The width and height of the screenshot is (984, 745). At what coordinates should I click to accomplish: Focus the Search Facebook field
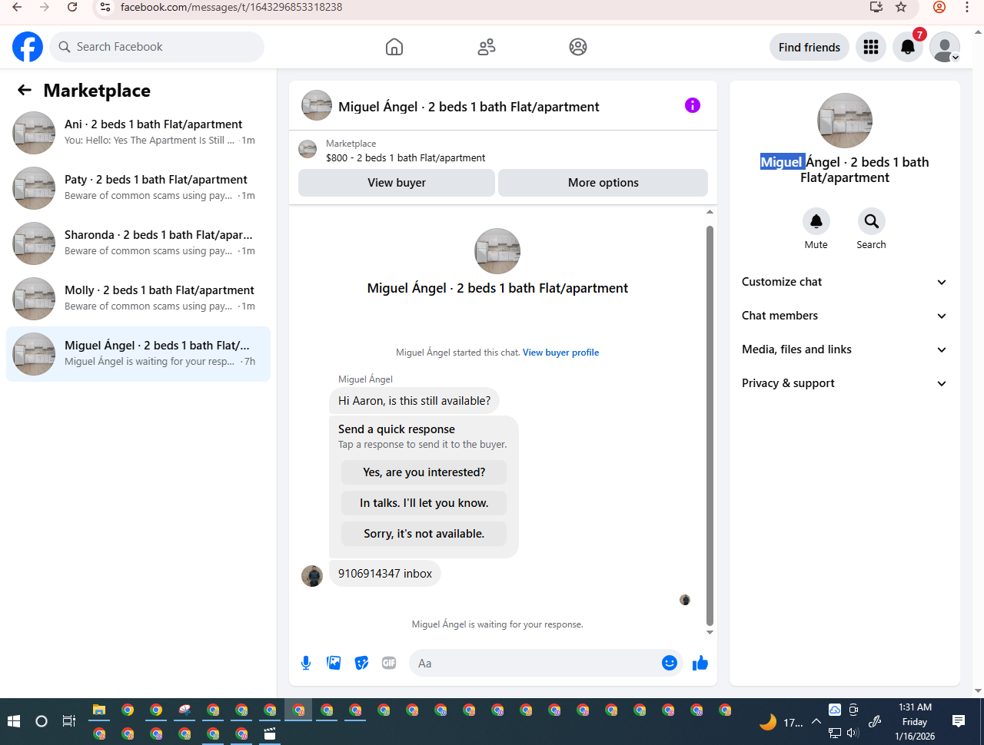coord(157,47)
